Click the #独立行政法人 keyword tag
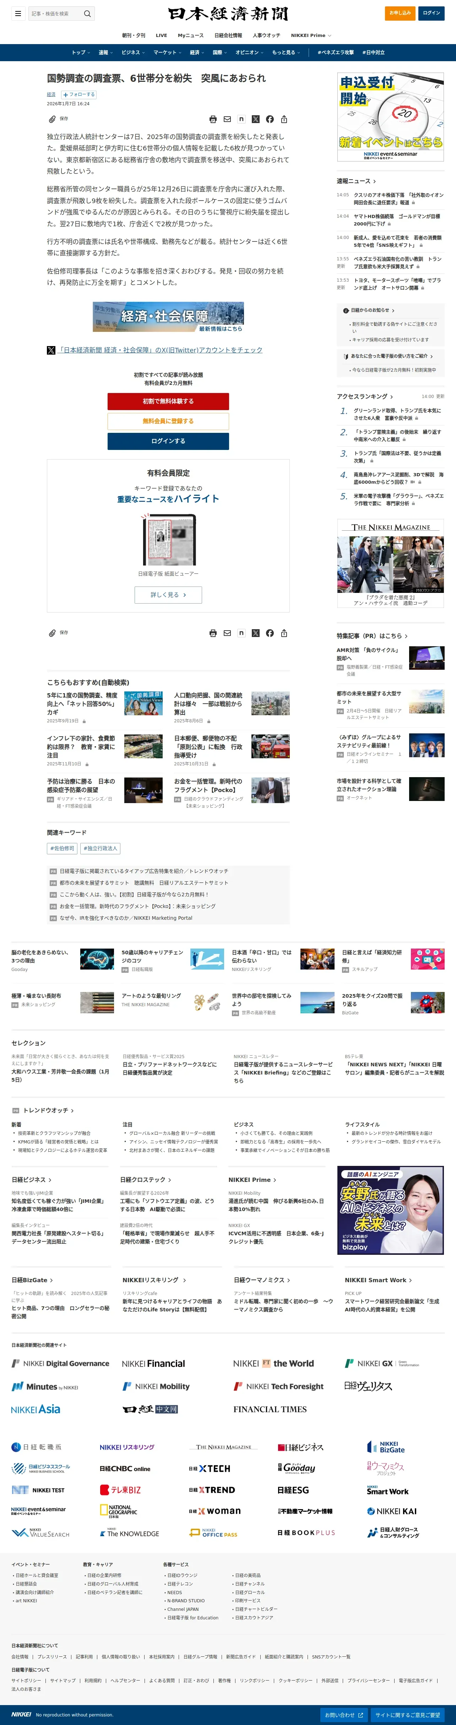 coord(100,848)
